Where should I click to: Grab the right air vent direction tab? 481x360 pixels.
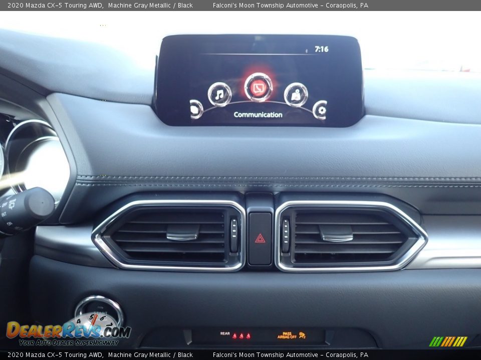[x=336, y=232]
